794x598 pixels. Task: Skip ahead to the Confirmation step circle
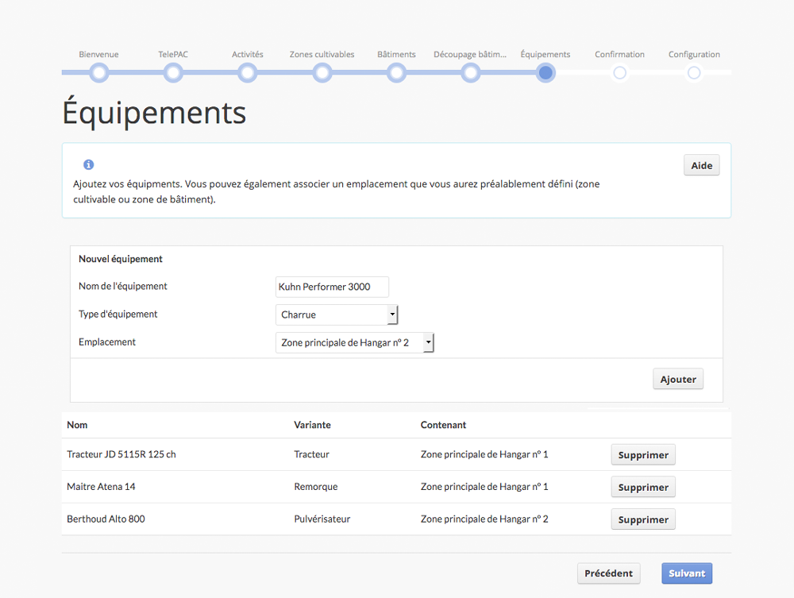click(620, 73)
